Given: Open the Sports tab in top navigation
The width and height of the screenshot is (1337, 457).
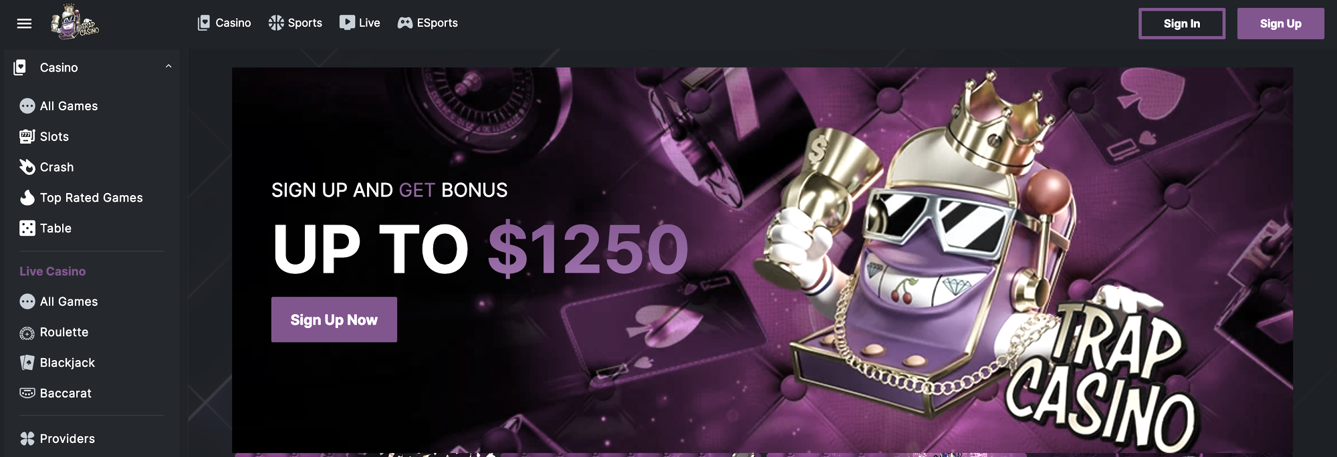Looking at the screenshot, I should pos(295,23).
